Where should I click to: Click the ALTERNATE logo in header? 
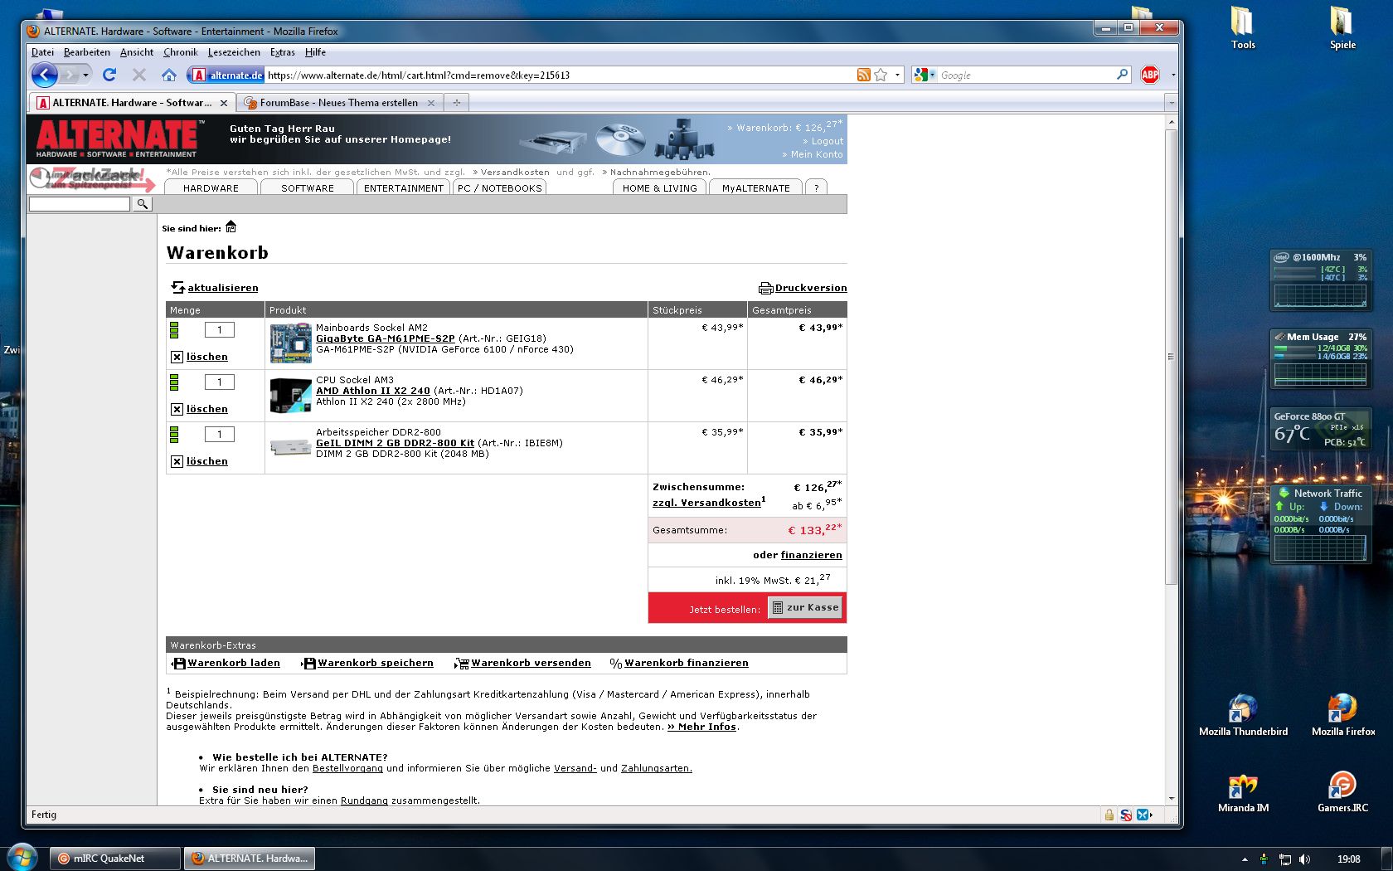pyautogui.click(x=118, y=139)
